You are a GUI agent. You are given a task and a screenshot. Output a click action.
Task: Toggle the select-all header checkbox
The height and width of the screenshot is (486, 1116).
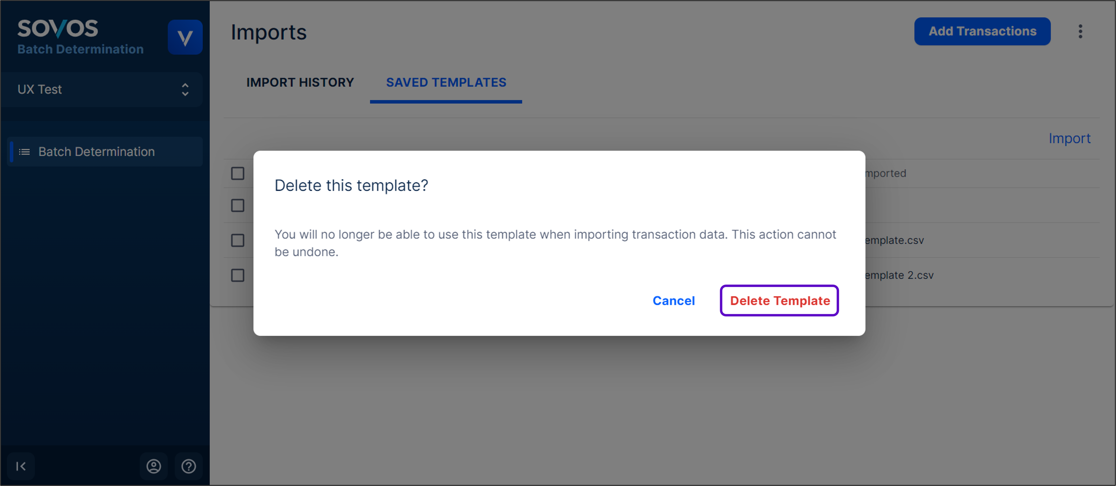click(237, 174)
